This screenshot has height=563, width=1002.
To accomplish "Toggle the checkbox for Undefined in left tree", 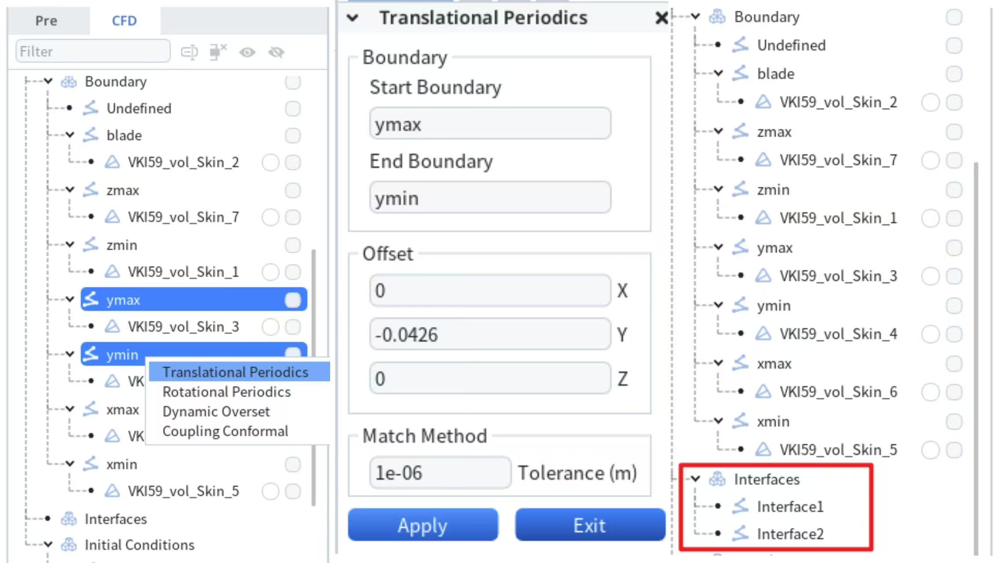I will point(293,109).
